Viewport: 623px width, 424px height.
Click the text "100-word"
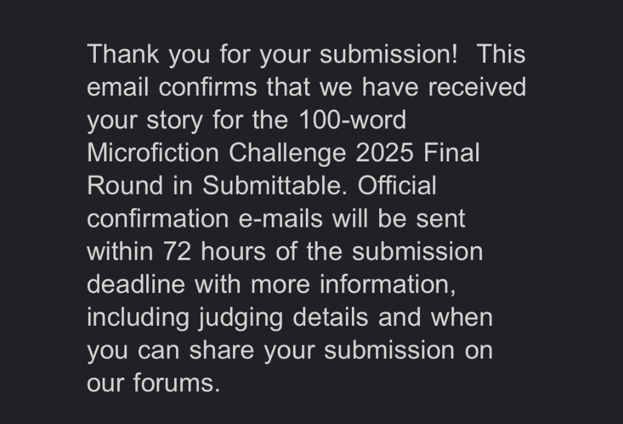point(352,120)
